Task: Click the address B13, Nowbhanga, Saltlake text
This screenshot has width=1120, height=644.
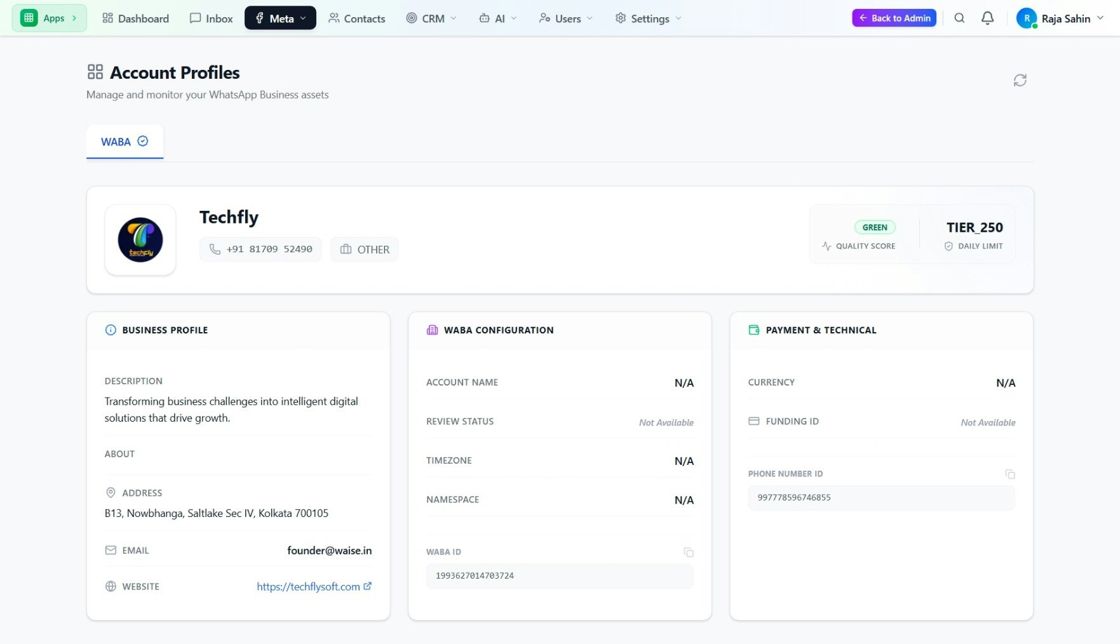Action: coord(217,513)
